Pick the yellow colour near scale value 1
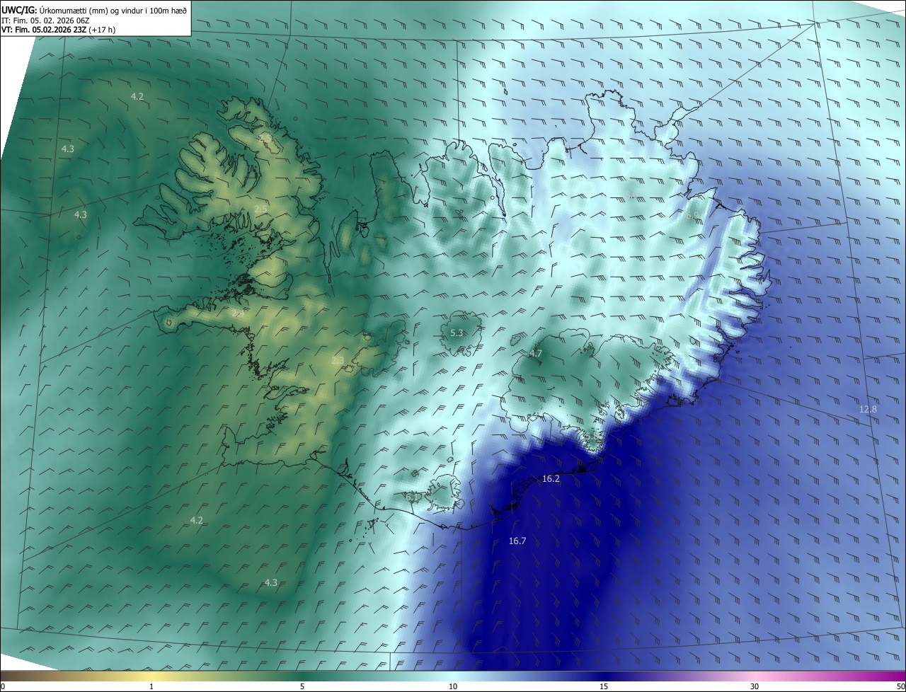The width and height of the screenshot is (906, 692). [x=151, y=676]
